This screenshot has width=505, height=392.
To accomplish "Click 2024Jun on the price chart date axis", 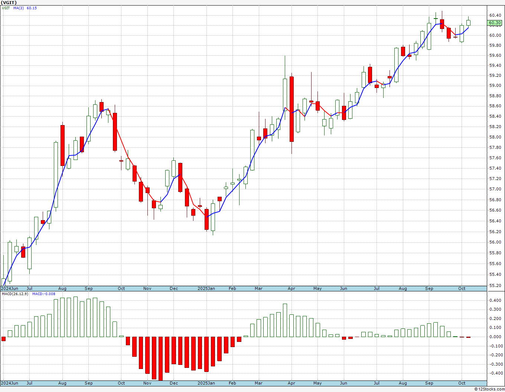I will click(x=9, y=289).
